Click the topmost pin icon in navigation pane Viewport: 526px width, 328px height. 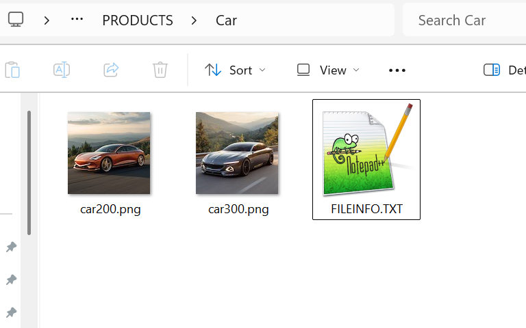11,247
